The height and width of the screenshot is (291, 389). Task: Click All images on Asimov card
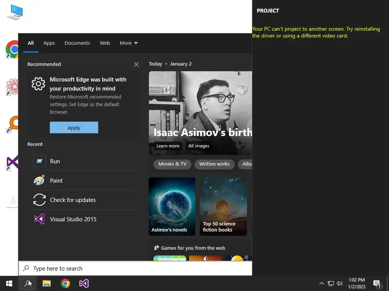pyautogui.click(x=199, y=146)
